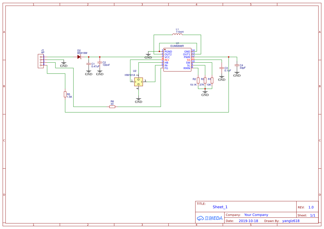Click the 110nH inductor value label
The width and height of the screenshot is (324, 229).
click(x=180, y=32)
